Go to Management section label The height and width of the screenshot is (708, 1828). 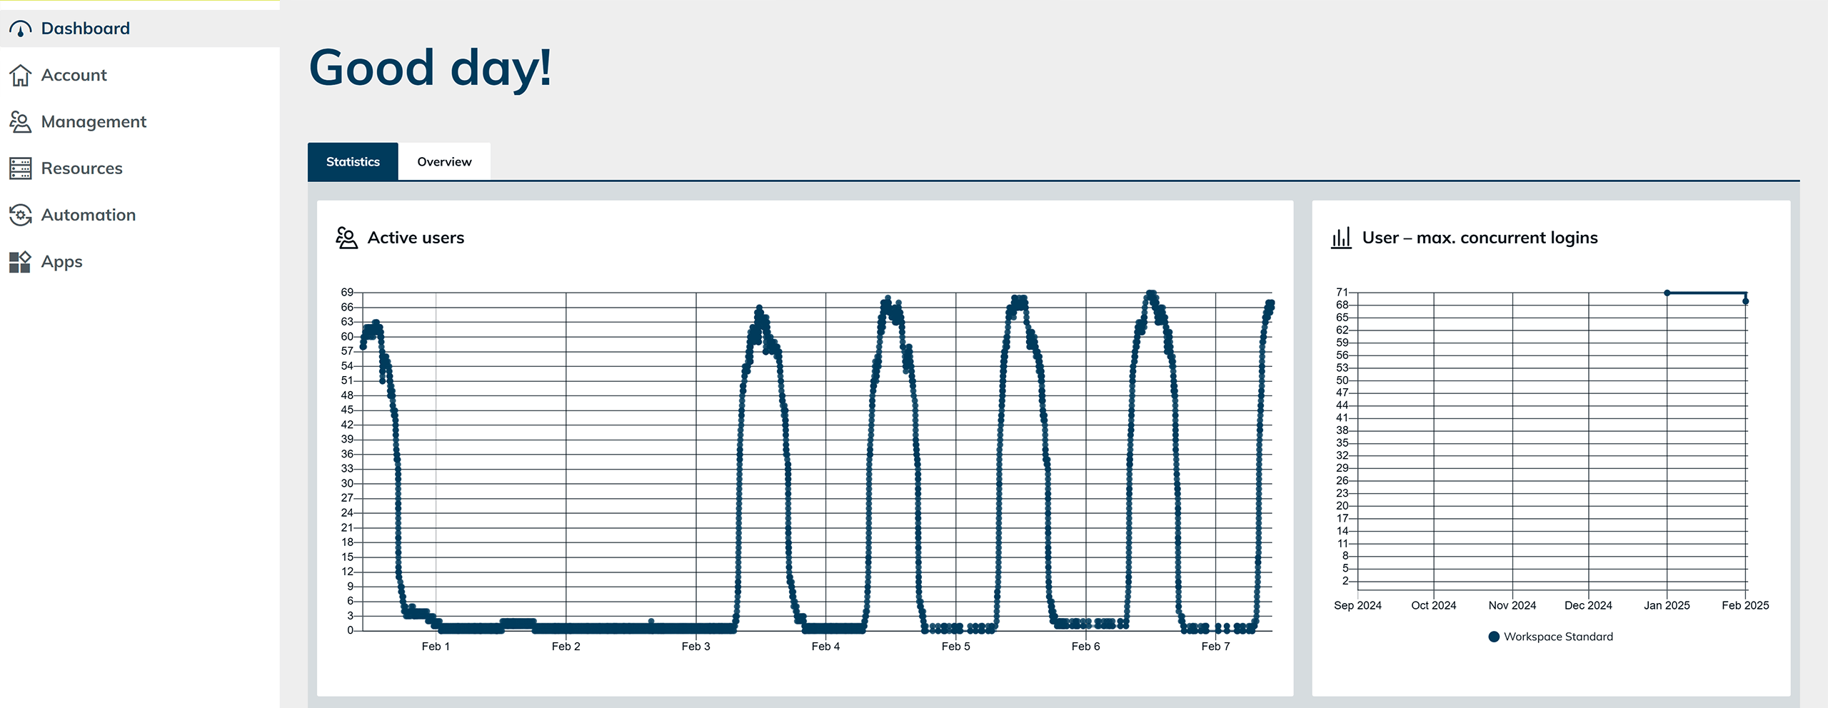pyautogui.click(x=94, y=122)
